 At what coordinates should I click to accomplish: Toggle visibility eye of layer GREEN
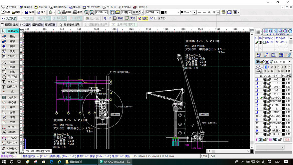265,131
